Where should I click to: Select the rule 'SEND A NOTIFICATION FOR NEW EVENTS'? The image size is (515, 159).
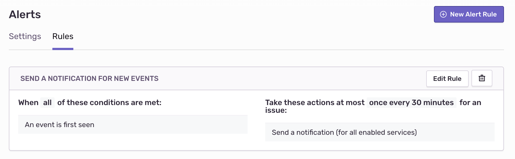(x=89, y=78)
